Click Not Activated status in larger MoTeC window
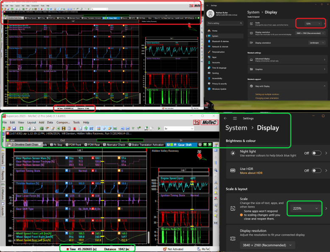The width and height of the screenshot is (330, 252). click(173, 249)
